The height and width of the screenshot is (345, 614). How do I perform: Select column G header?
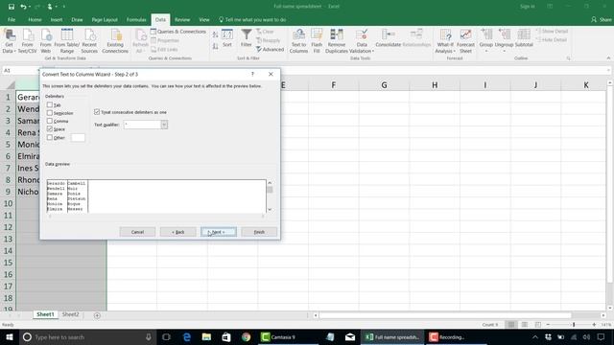point(384,85)
